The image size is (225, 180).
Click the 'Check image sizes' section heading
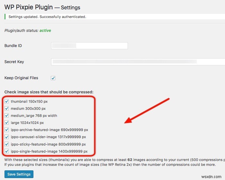[x=49, y=92]
